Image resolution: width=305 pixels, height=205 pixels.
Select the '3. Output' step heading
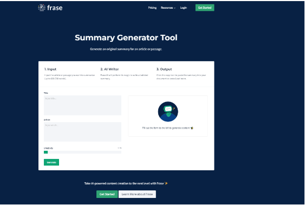pos(164,69)
